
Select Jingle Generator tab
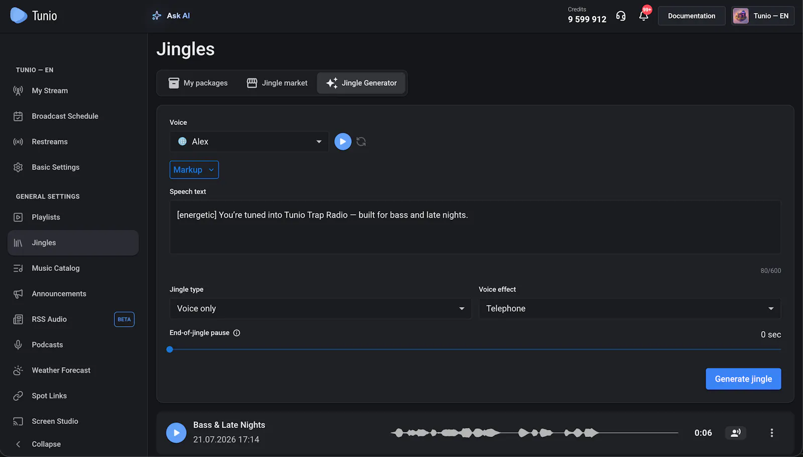coord(361,83)
